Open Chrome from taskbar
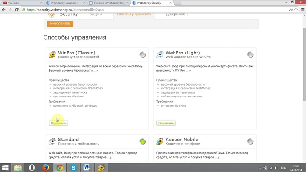Image resolution: width=306 pixels, height=172 pixels. point(60,168)
